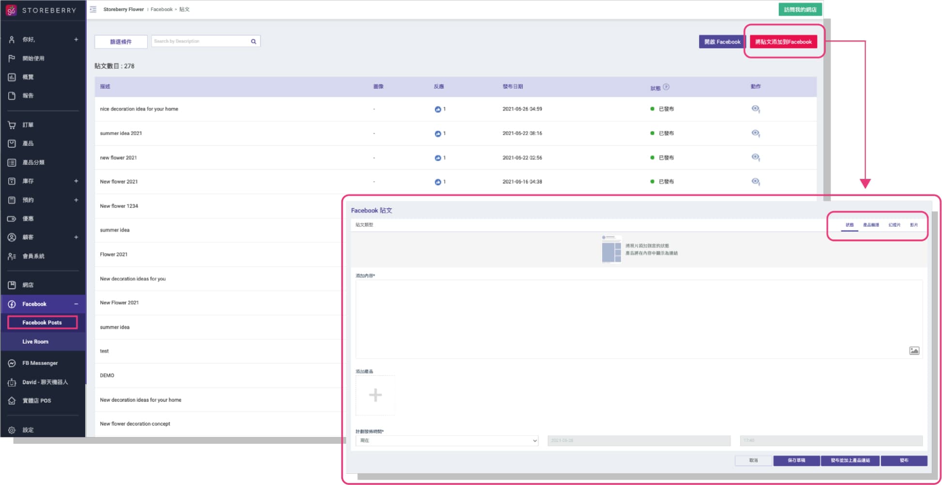The image size is (942, 485).
Task: Click like reaction icon for nice decoration idea
Action: tap(438, 110)
